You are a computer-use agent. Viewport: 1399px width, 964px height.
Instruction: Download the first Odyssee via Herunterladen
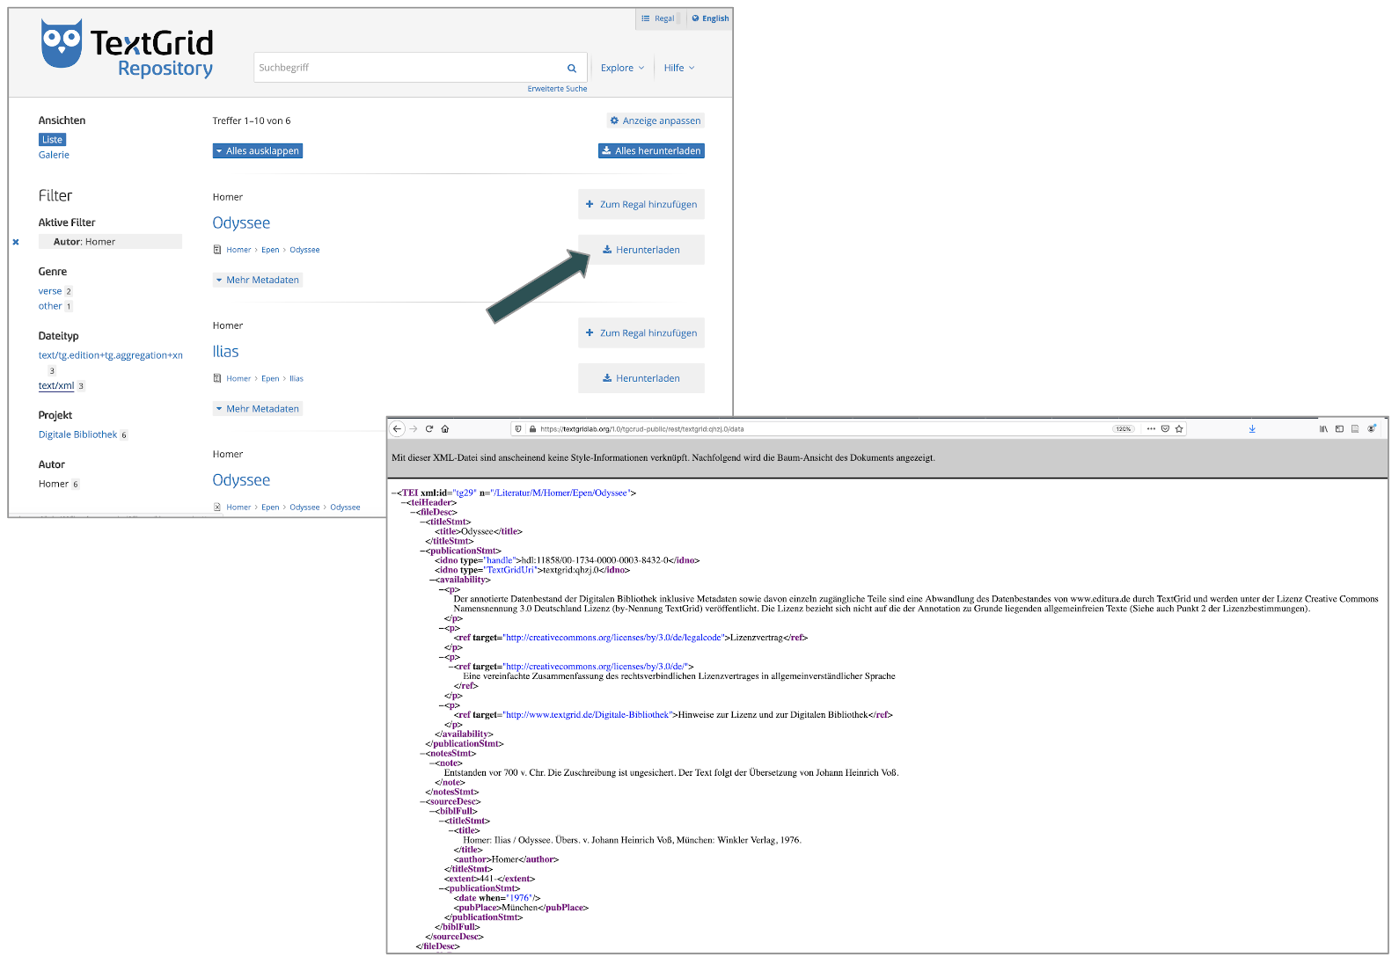coord(641,250)
